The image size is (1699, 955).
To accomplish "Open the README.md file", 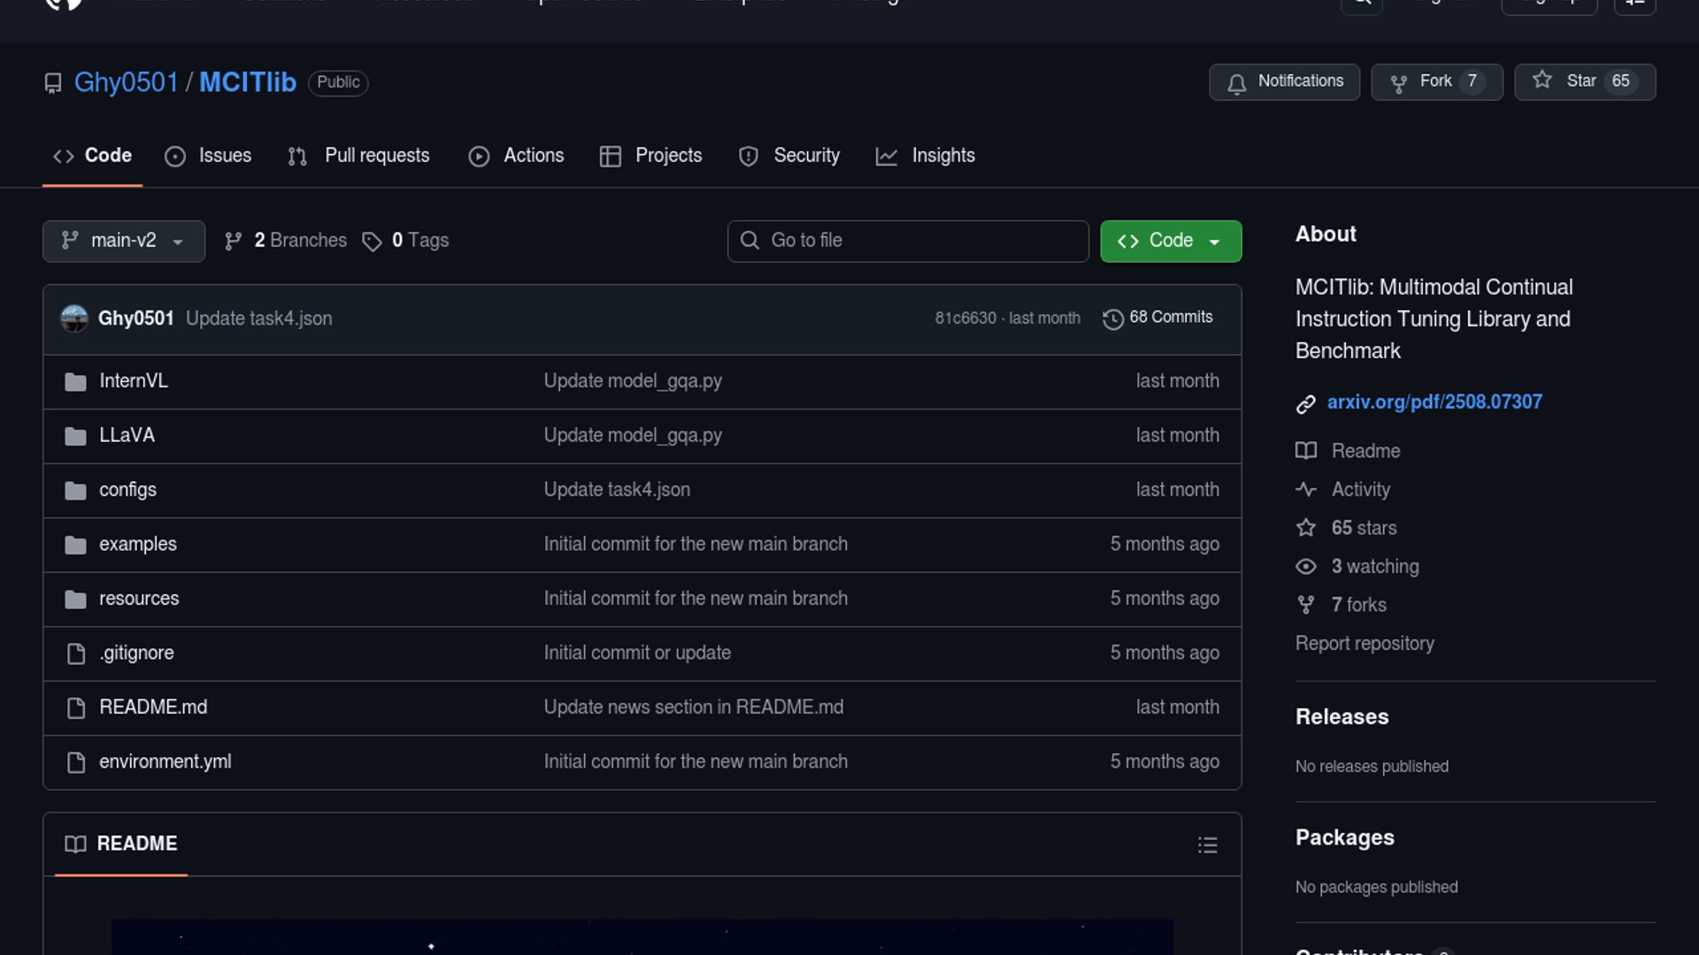I will click(153, 707).
